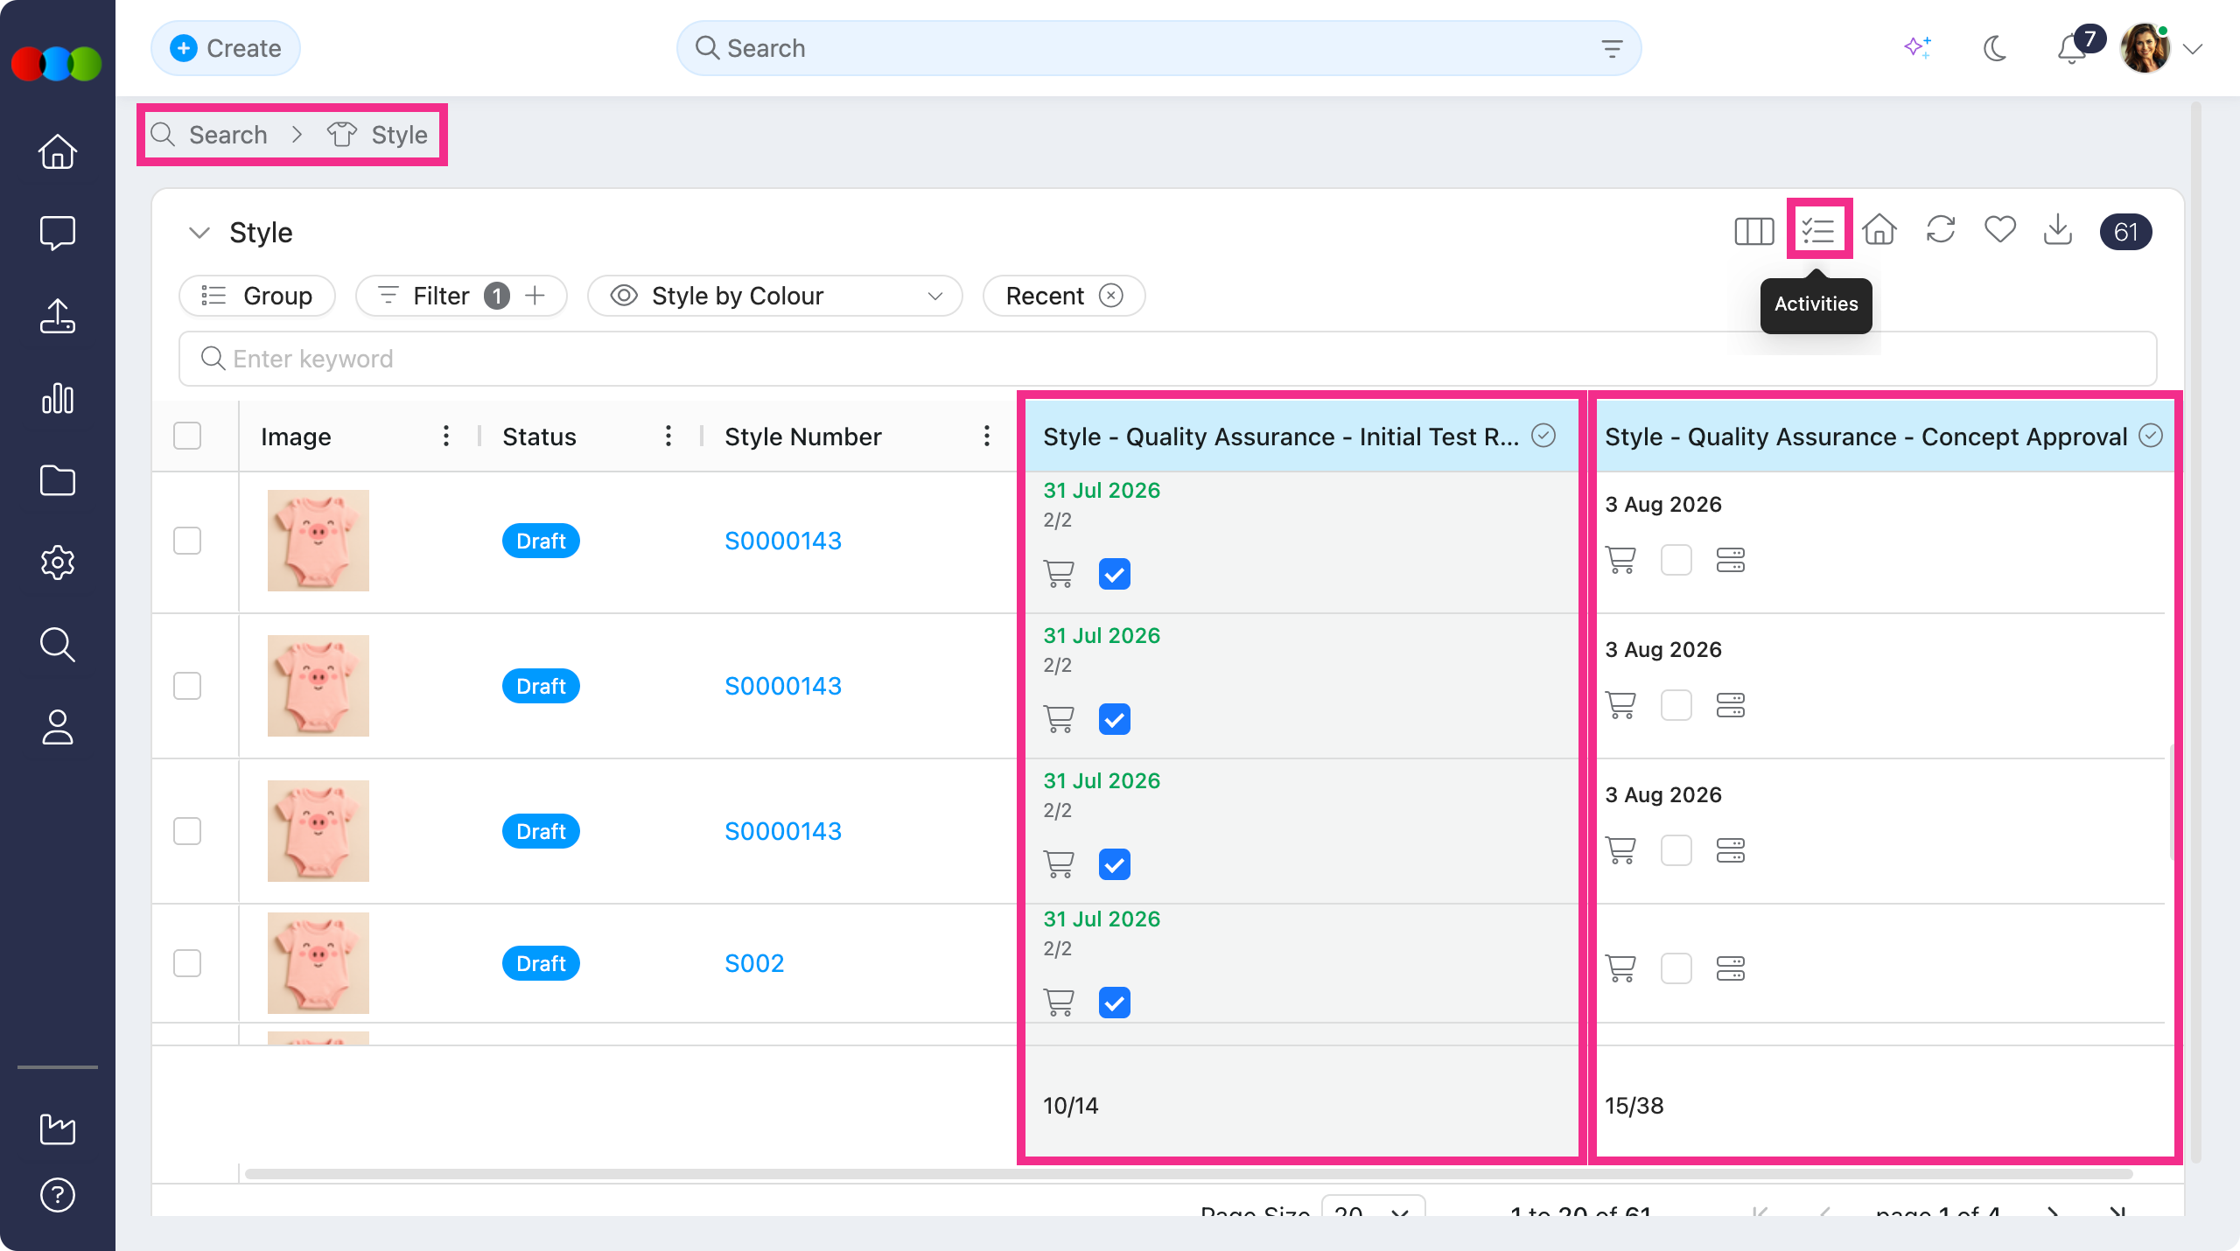The image size is (2240, 1251).
Task: Open the Home sidebar icon
Action: coord(58,151)
